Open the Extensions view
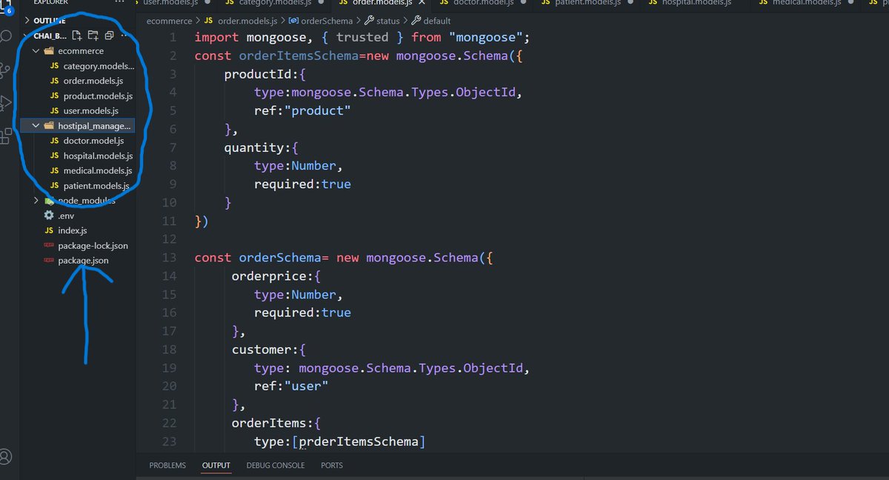The width and height of the screenshot is (889, 480). 6,136
